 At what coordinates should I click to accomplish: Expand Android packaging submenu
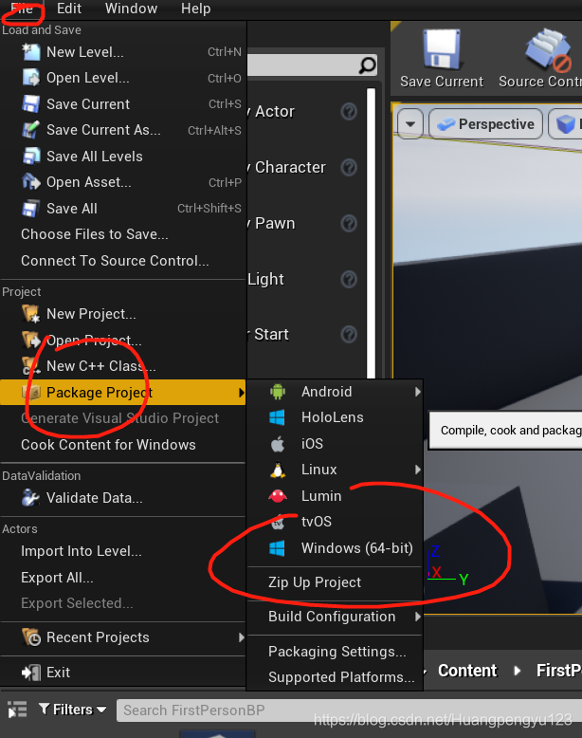pos(417,392)
